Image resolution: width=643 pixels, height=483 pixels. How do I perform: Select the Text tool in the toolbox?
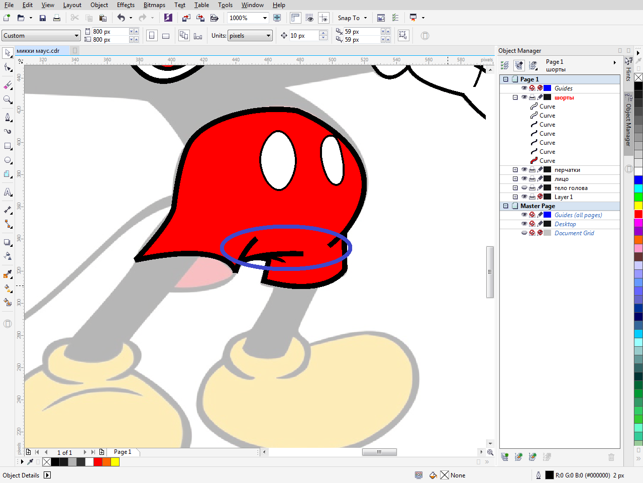(x=8, y=192)
